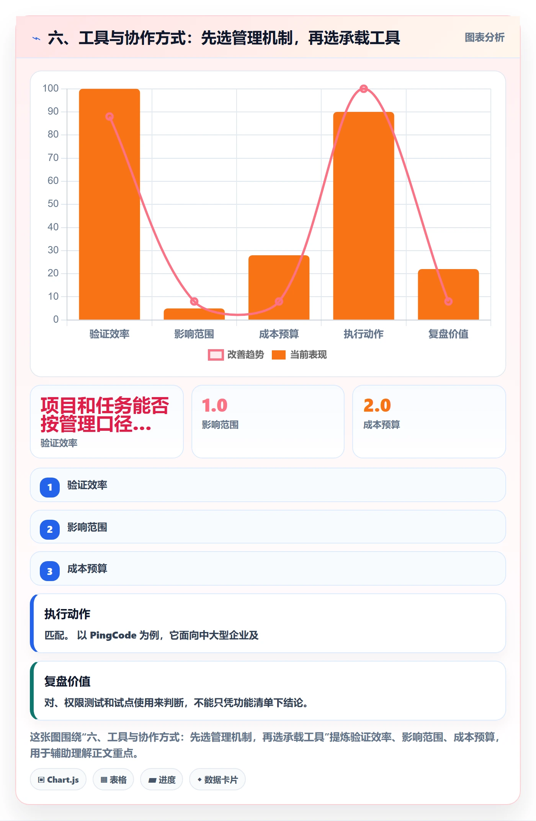Click the diamond icon inside the 数据卡片 tag
536x821 pixels.
tap(199, 780)
